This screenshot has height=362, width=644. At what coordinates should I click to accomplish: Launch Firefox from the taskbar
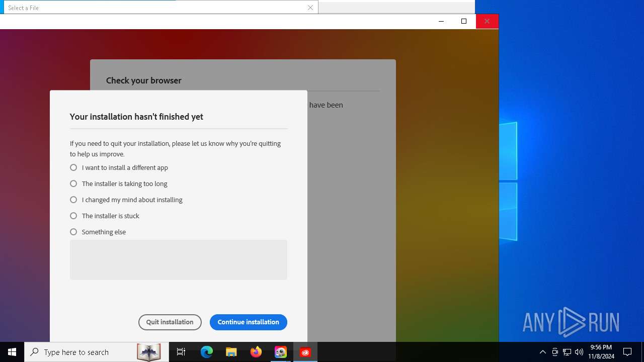(x=256, y=352)
